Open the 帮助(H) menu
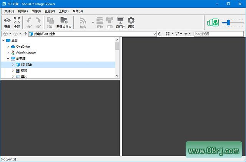This screenshot has height=162, width=246. click(x=78, y=11)
